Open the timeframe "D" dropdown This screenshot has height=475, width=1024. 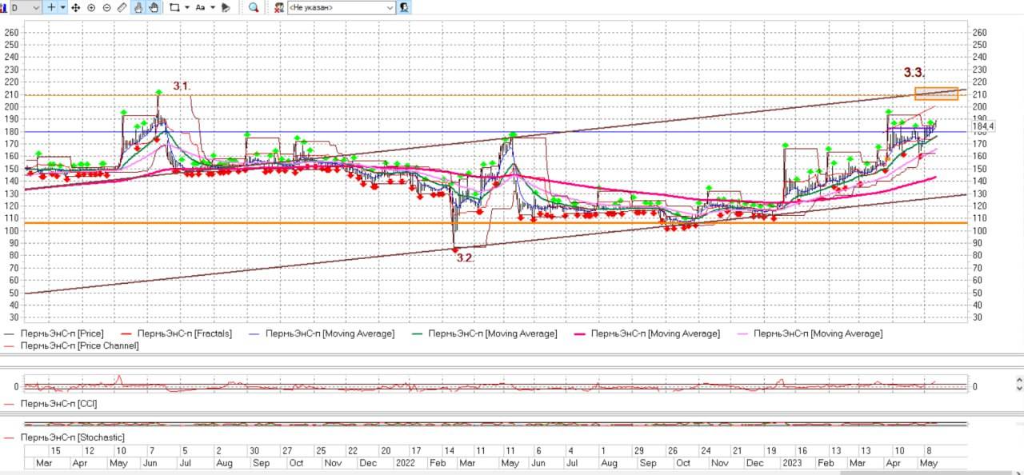pyautogui.click(x=25, y=7)
